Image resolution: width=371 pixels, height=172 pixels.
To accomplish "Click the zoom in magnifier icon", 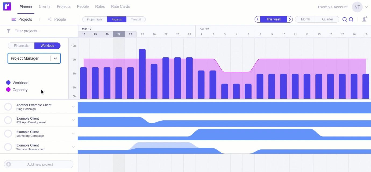I will click(351, 19).
